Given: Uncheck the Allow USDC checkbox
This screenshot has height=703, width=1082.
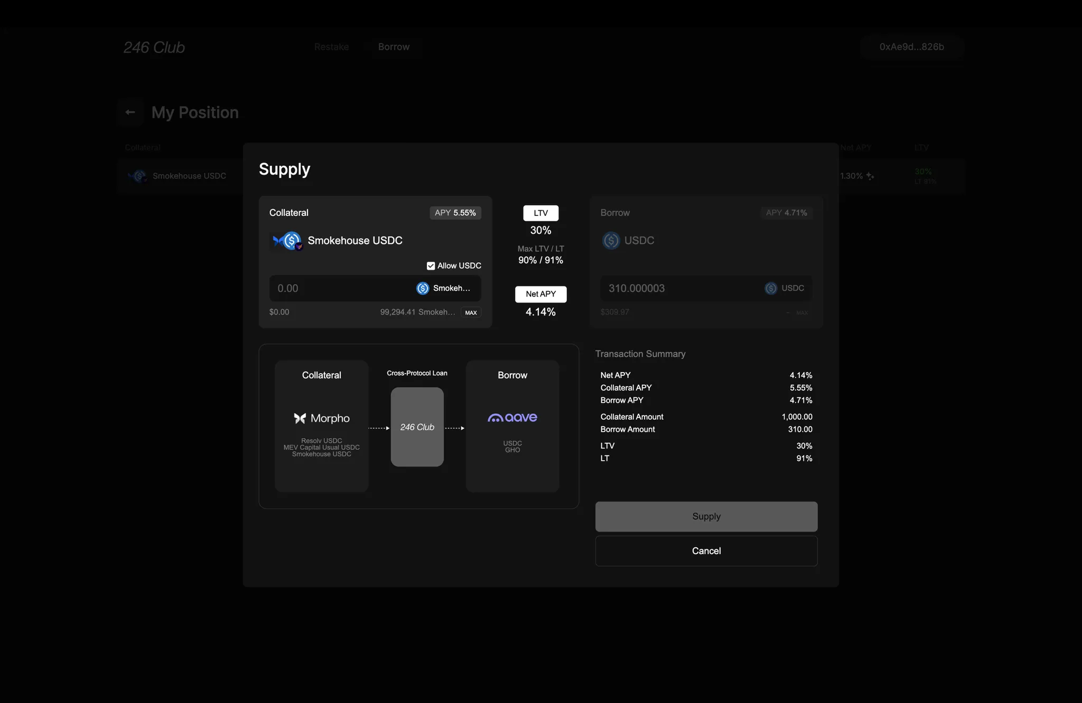Looking at the screenshot, I should [x=431, y=266].
